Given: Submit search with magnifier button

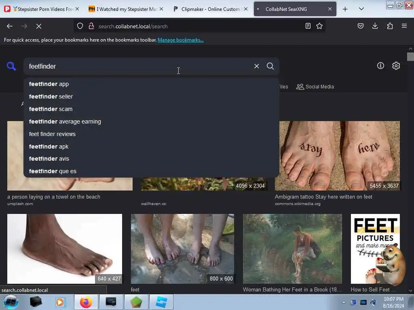Looking at the screenshot, I should point(270,66).
